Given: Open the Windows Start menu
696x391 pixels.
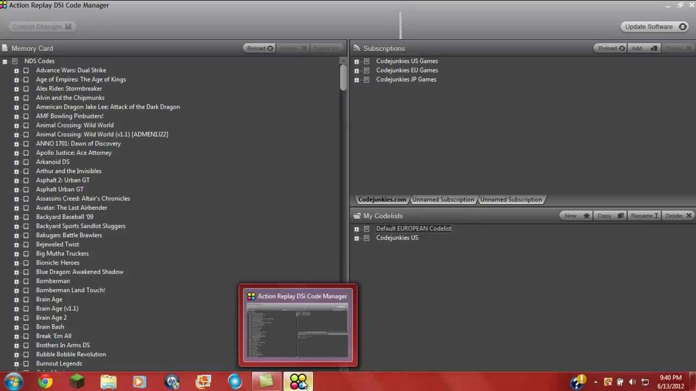Looking at the screenshot, I should [13, 382].
